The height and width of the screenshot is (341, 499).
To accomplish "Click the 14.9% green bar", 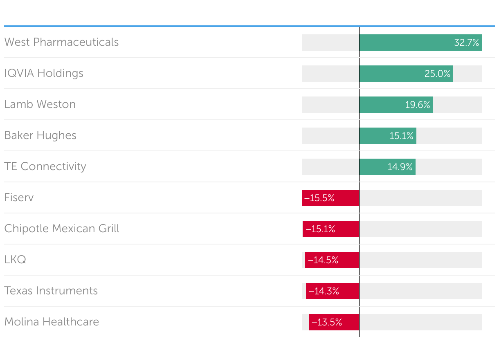I will click(387, 167).
